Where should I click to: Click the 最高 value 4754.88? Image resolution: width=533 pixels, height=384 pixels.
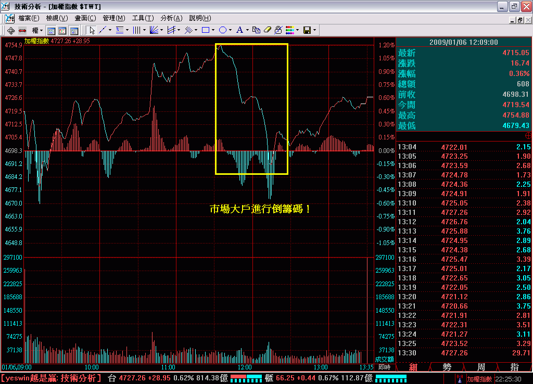[516, 115]
